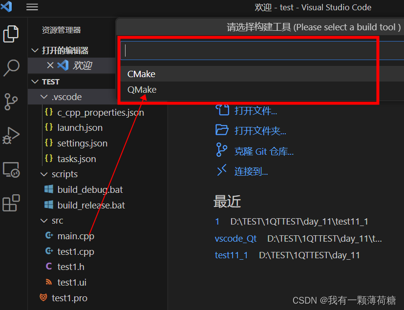Viewport: 404px width, 310px height.
Task: Click the C++ icon beside main.cpp
Action: point(49,235)
